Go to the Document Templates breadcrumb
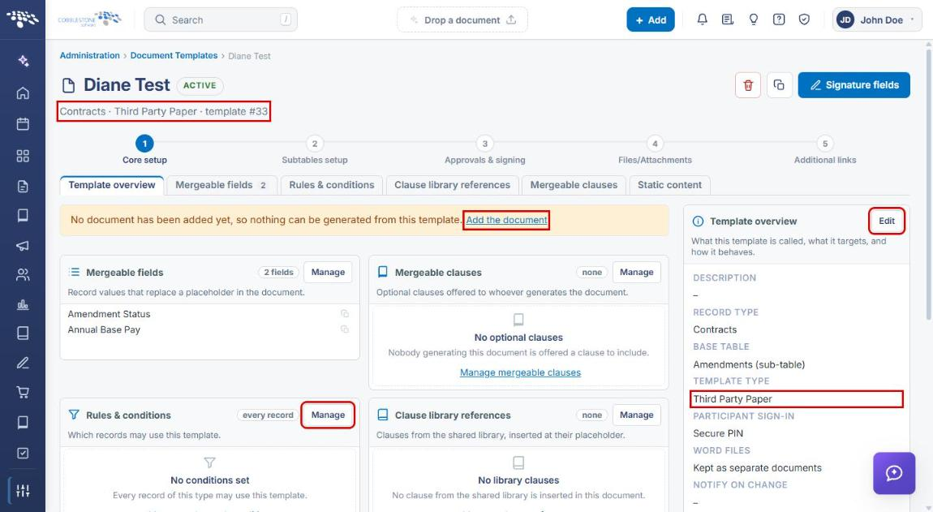Image resolution: width=933 pixels, height=512 pixels. pyautogui.click(x=174, y=55)
